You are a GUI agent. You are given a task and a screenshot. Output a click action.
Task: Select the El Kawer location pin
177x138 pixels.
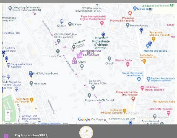pos(70,24)
